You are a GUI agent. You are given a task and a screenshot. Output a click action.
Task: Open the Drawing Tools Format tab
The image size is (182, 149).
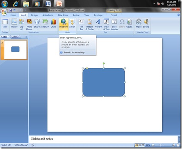point(114,15)
